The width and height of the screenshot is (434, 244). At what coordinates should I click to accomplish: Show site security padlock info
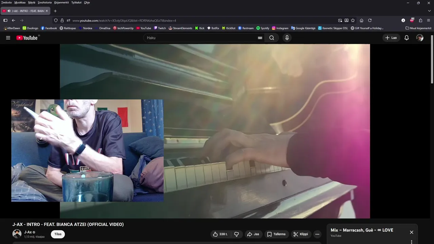tap(62, 20)
